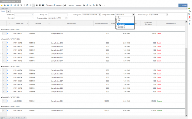Uncheck the Lot checkbox

pyautogui.click(x=116, y=22)
